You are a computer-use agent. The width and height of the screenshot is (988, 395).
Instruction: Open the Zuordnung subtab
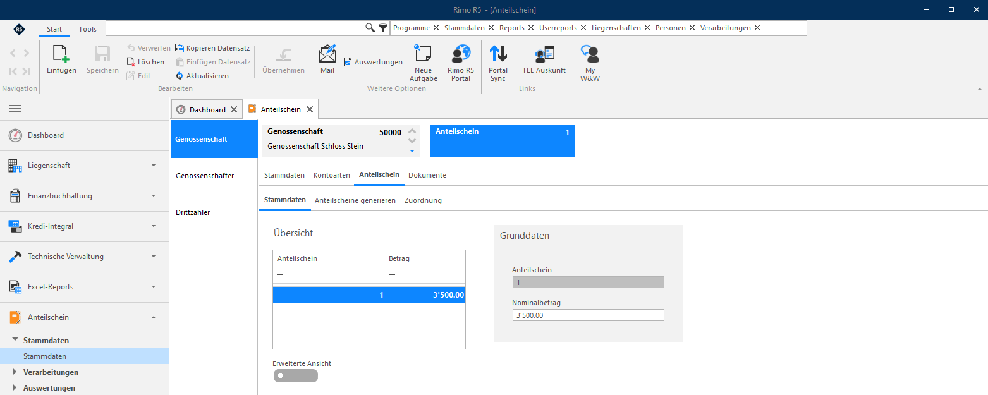click(423, 200)
